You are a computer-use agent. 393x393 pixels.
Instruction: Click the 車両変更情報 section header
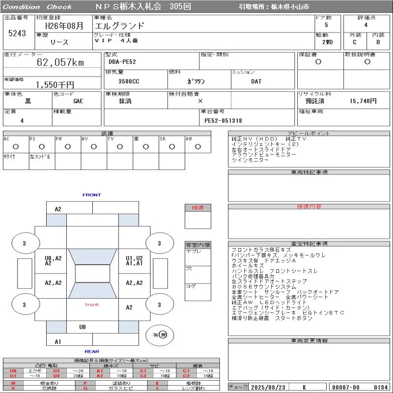309,340
